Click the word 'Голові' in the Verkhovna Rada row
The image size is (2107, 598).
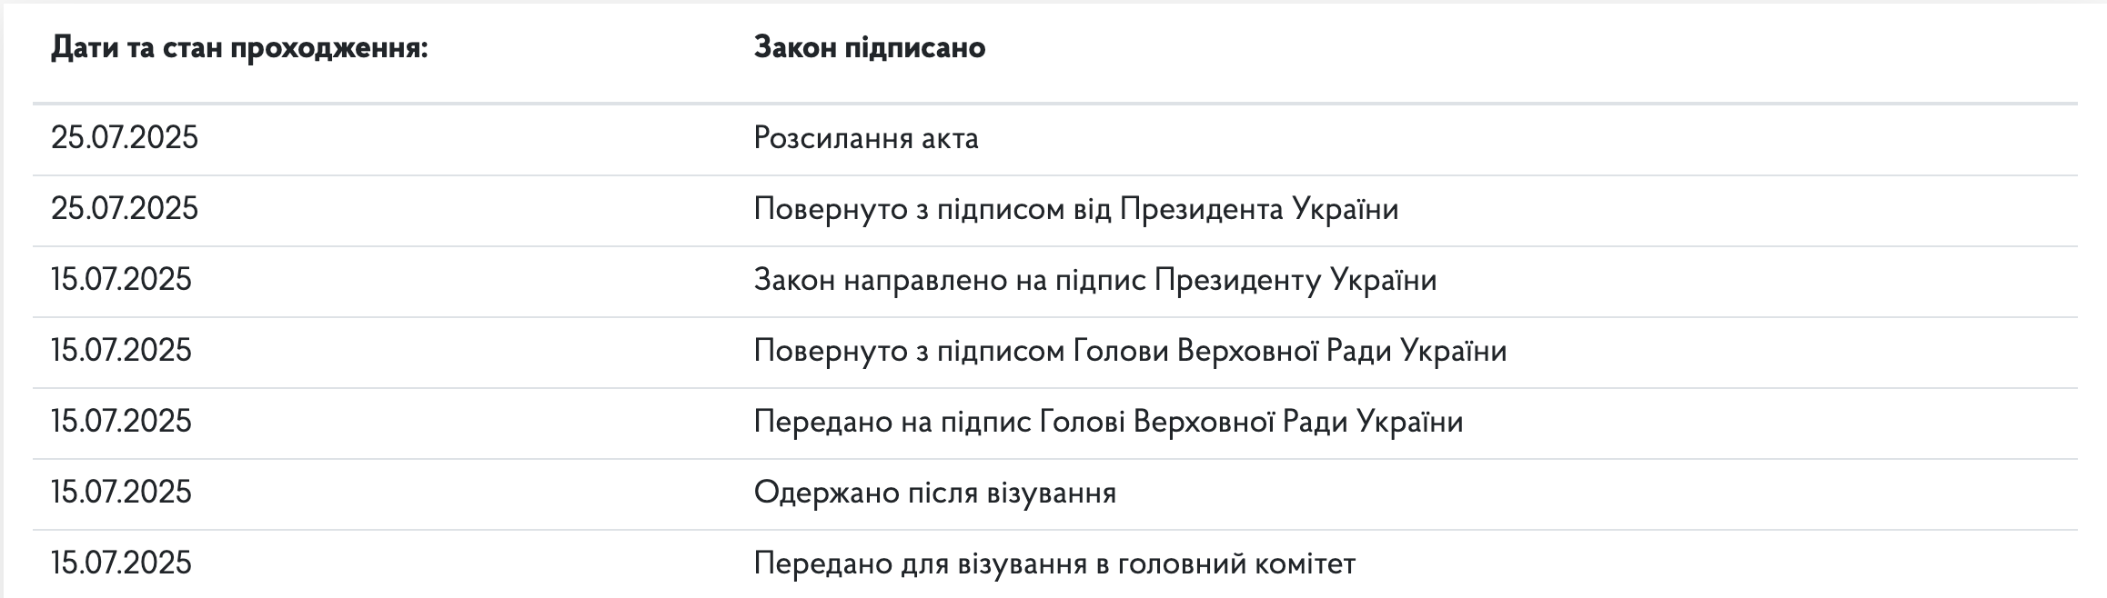(1083, 422)
